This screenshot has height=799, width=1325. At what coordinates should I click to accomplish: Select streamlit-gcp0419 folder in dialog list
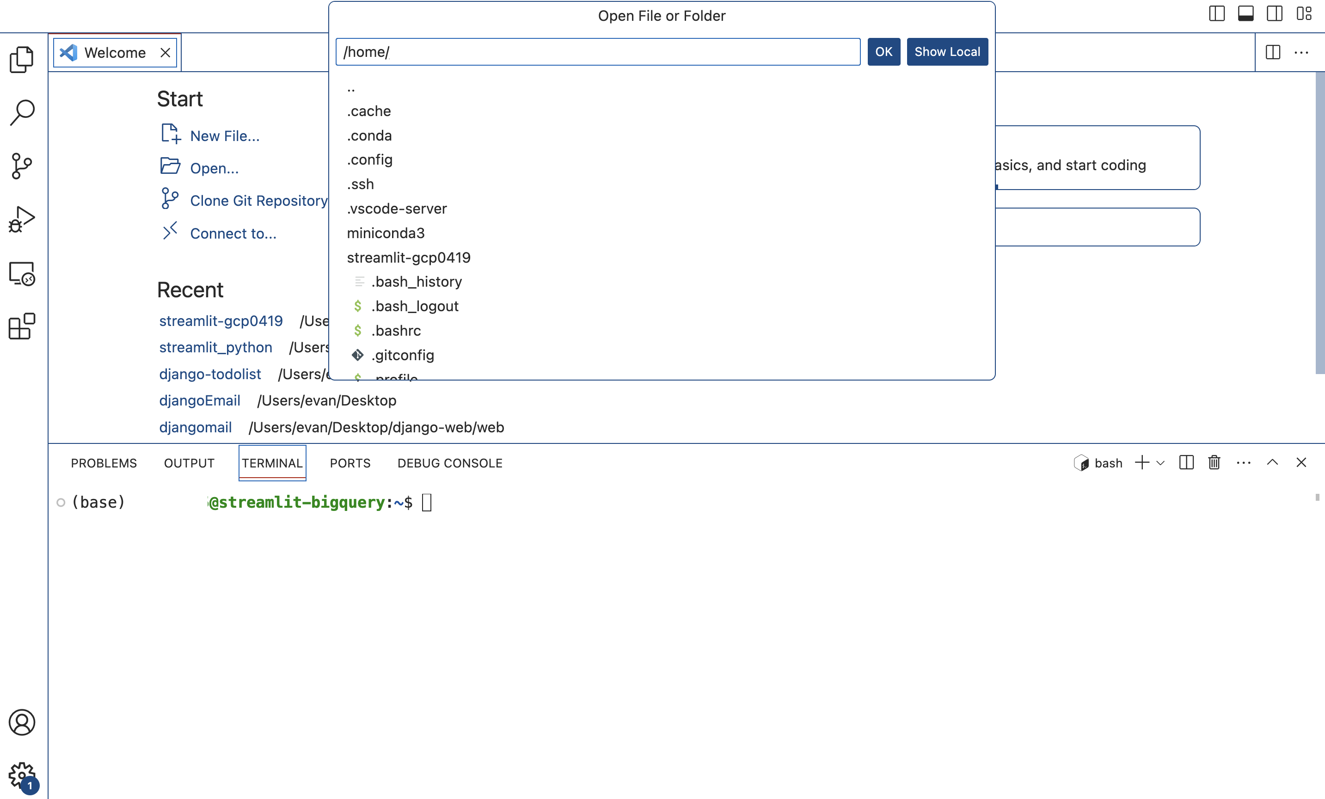click(x=662, y=258)
